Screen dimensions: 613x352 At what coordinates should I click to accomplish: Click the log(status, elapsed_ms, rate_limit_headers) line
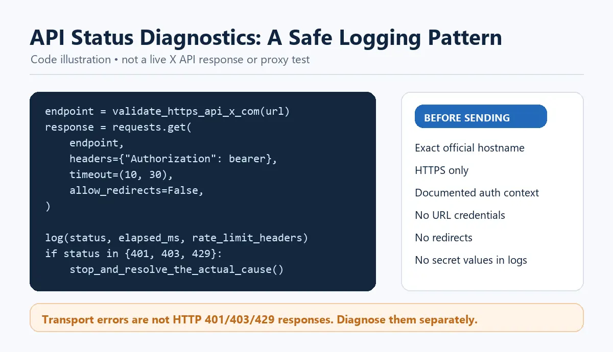[x=177, y=238]
